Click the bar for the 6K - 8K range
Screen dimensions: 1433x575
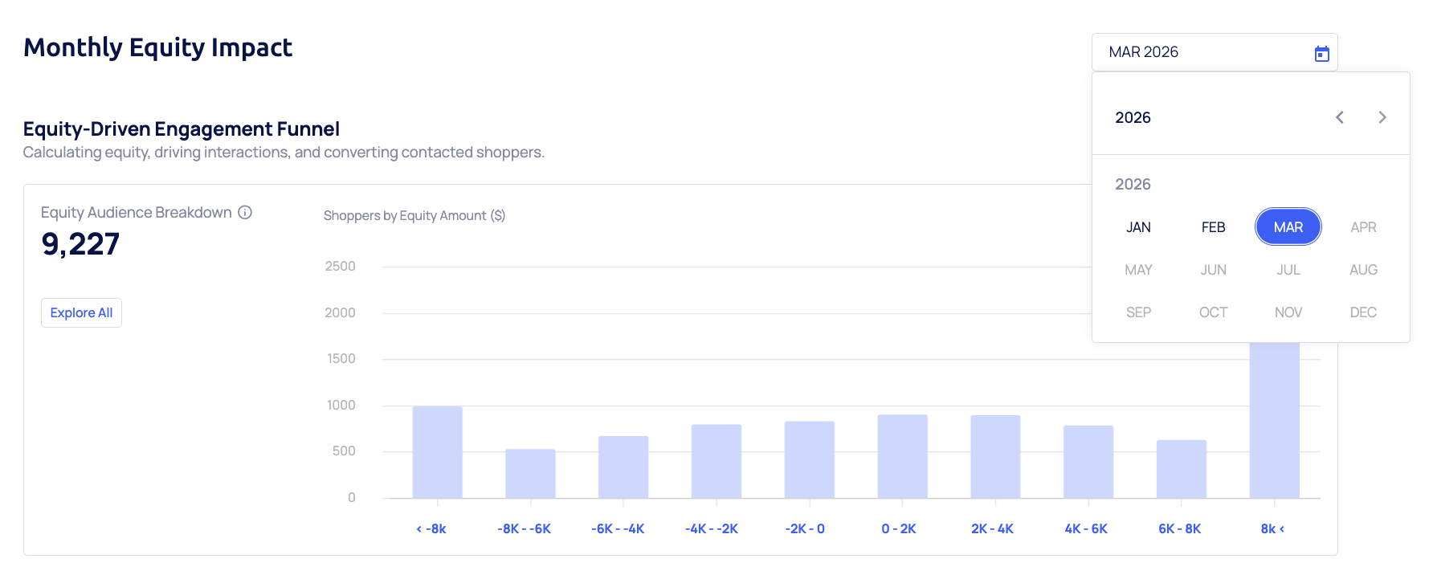click(x=1181, y=469)
